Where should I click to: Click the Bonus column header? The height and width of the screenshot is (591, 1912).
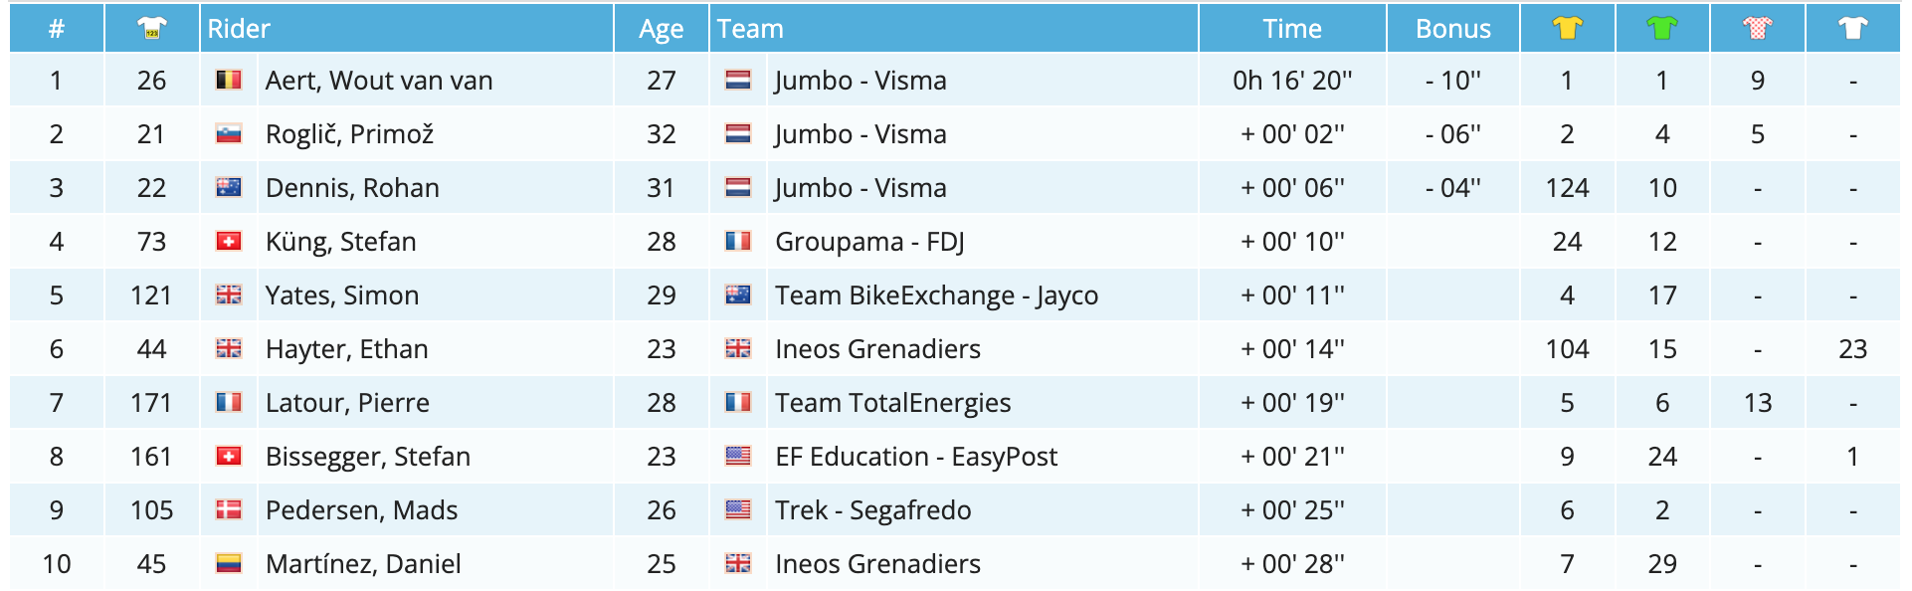(x=1452, y=29)
